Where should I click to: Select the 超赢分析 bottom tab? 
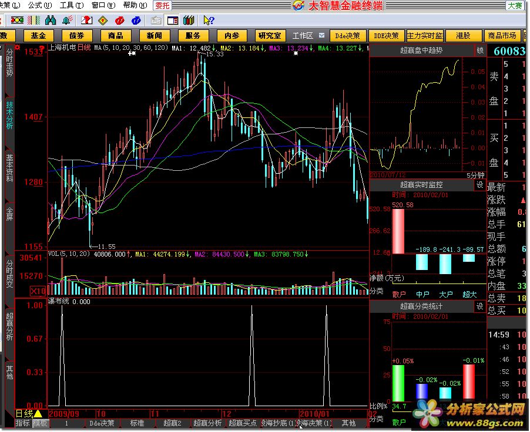207,423
